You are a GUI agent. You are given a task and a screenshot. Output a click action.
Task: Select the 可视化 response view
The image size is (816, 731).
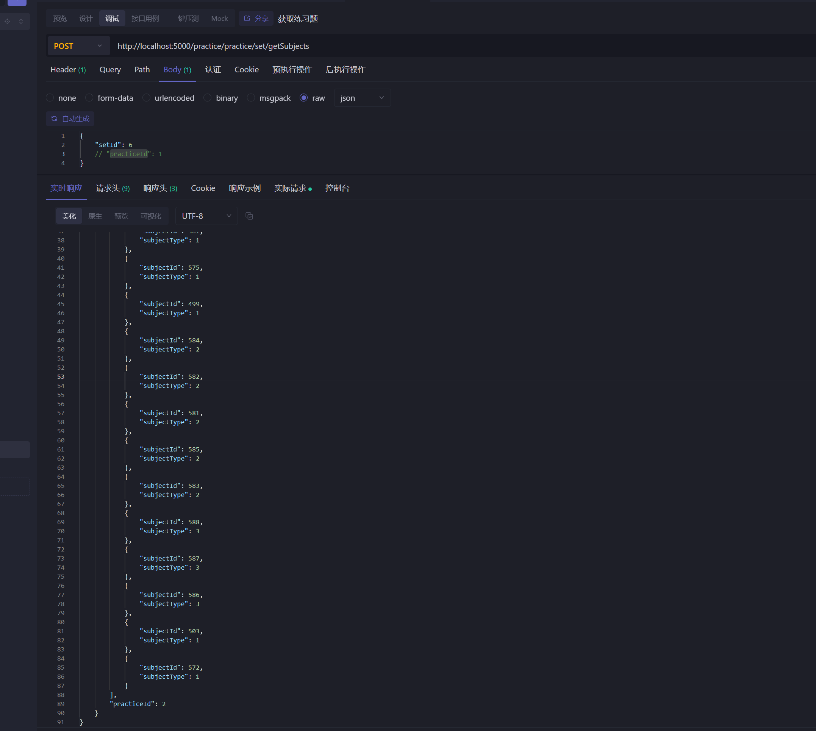(151, 216)
